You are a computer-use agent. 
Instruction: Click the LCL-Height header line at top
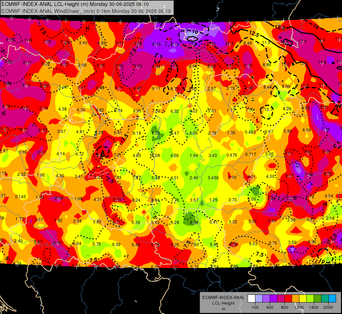[x=75, y=4]
